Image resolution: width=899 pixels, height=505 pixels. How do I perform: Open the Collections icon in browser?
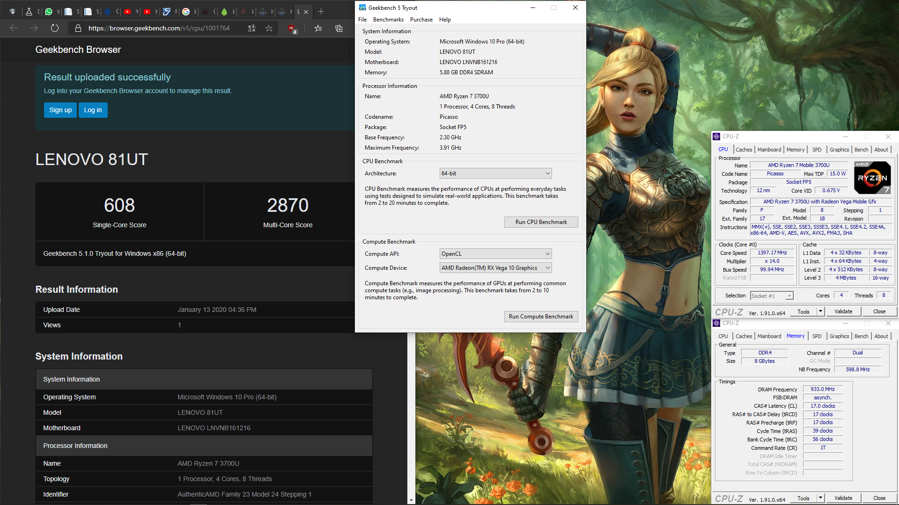[339, 28]
